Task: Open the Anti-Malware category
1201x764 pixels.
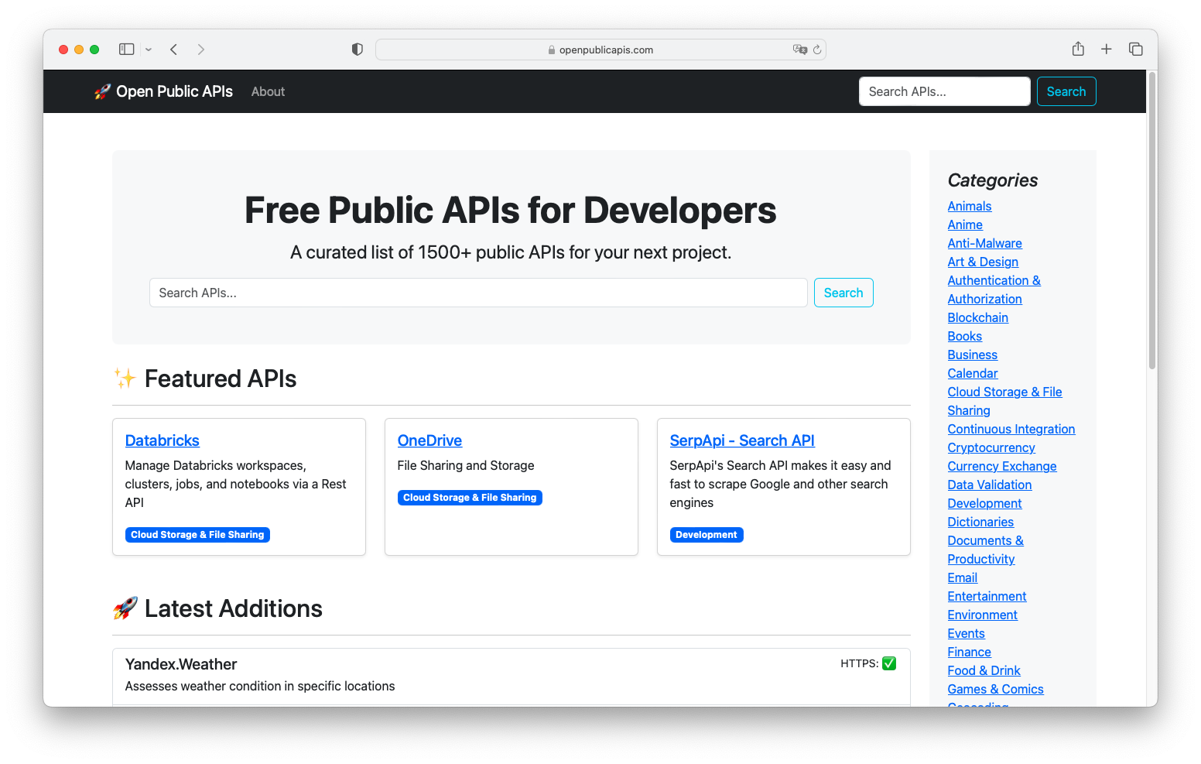Action: 984,243
